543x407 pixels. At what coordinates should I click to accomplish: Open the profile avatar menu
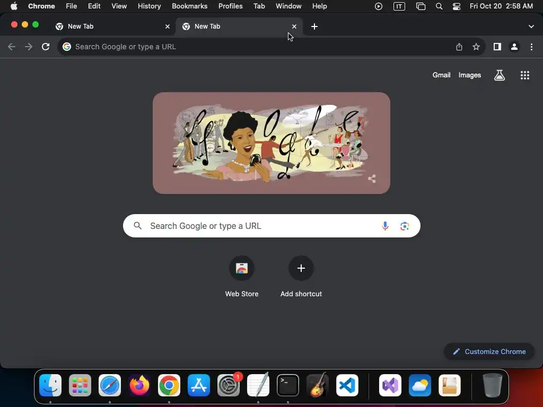tap(514, 47)
